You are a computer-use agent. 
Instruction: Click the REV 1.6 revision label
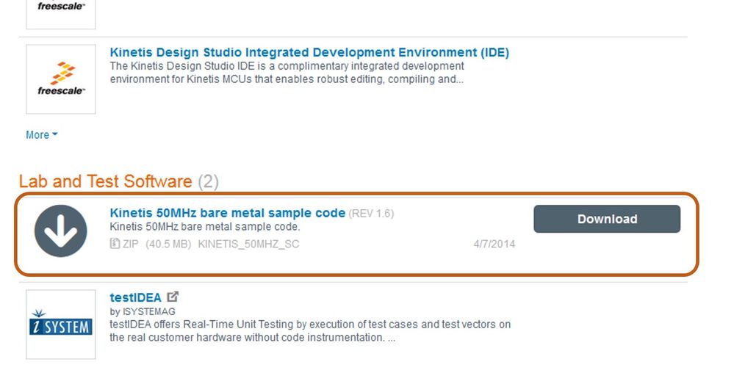[371, 214]
